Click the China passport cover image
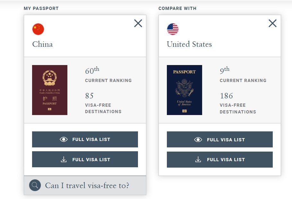 tap(50, 90)
